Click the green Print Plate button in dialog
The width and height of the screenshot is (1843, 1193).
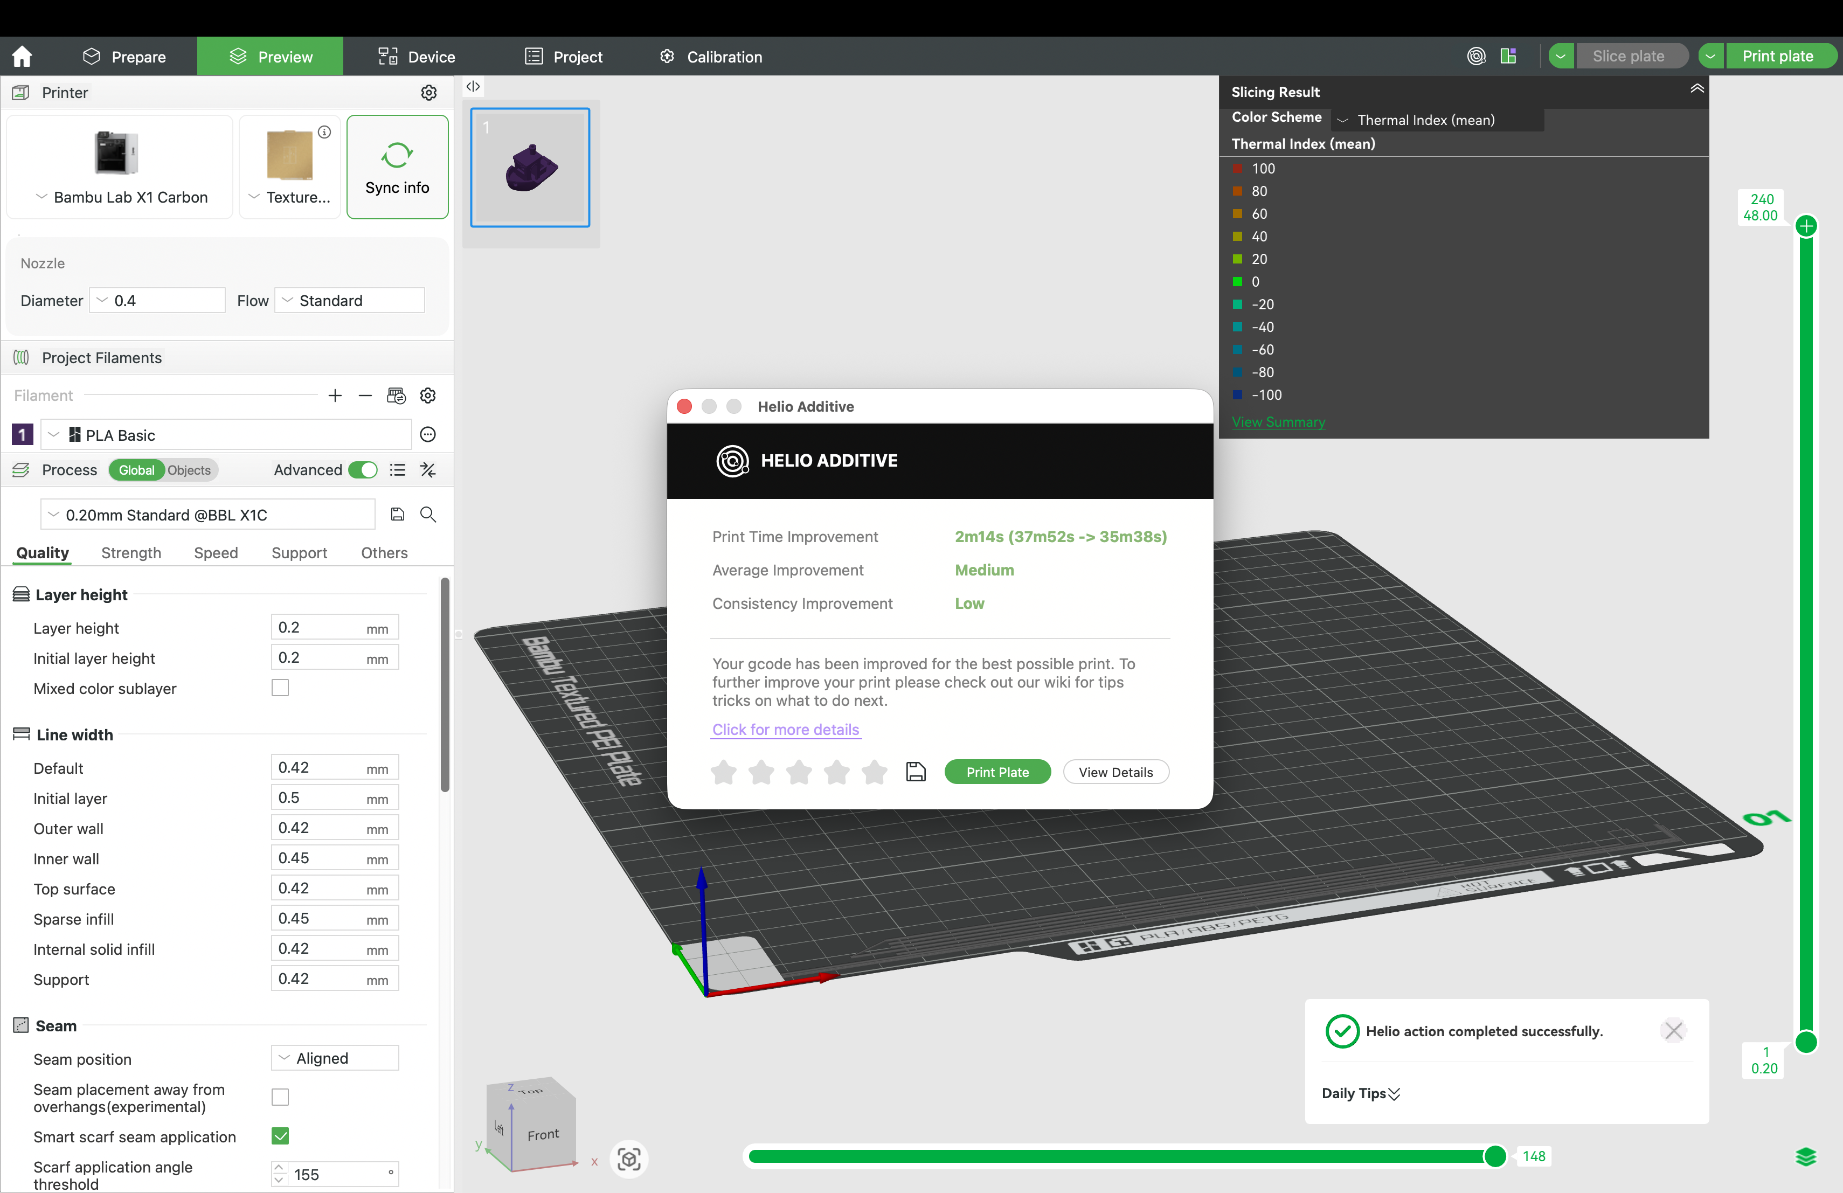click(997, 772)
